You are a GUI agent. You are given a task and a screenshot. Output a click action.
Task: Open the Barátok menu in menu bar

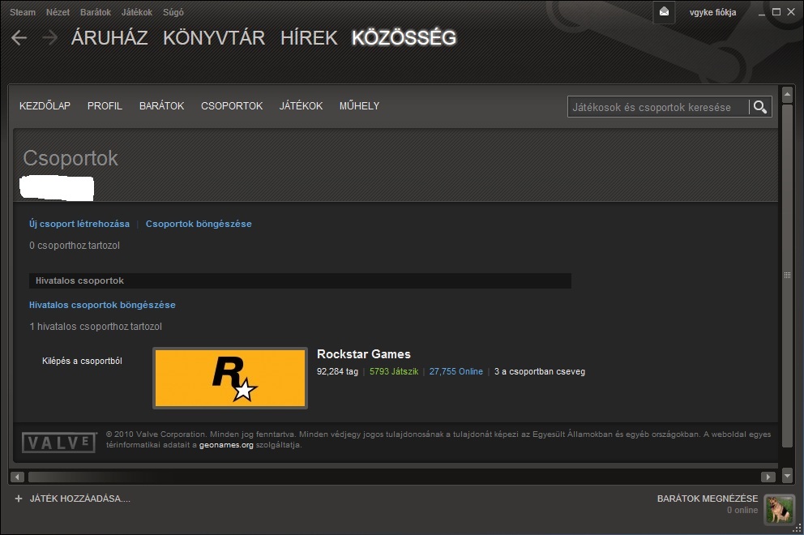(96, 12)
